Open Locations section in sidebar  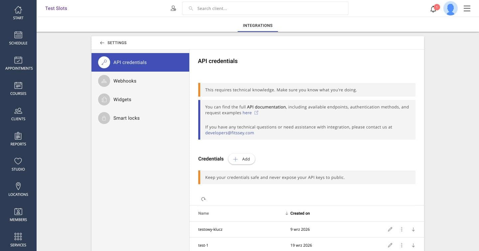(x=18, y=189)
